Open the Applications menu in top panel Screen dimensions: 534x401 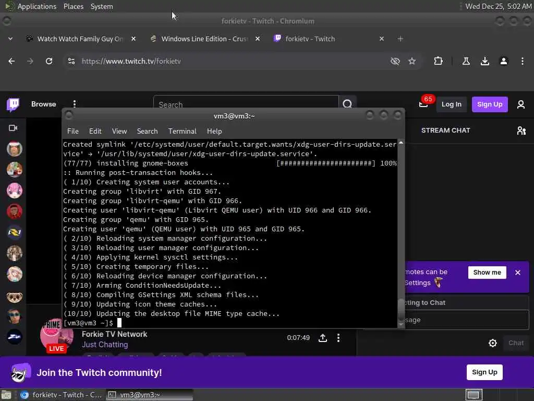(x=37, y=6)
